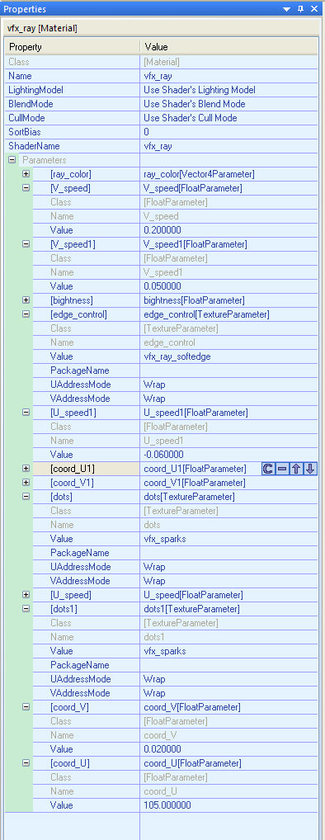Screen dimensions: 325x840
Task: Collapse the [V_speed] parameter
Action: coord(26,187)
